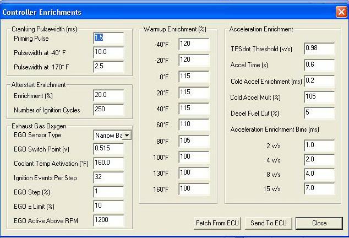Edit the 60°F Warmup Enrichment value

(x=193, y=125)
